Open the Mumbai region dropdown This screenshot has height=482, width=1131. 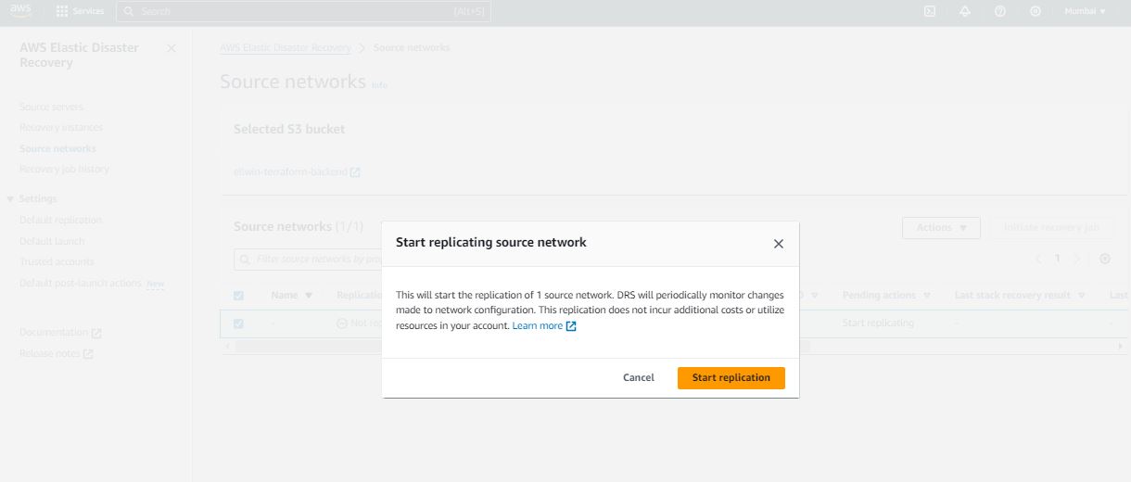1085,11
